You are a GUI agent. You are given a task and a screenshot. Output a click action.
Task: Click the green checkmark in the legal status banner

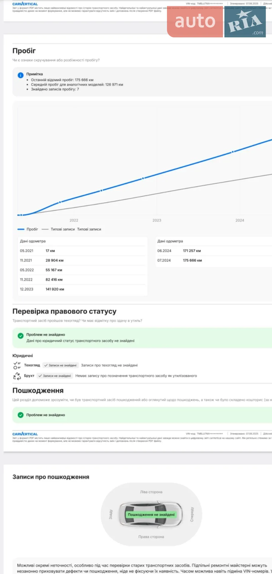[20, 336]
